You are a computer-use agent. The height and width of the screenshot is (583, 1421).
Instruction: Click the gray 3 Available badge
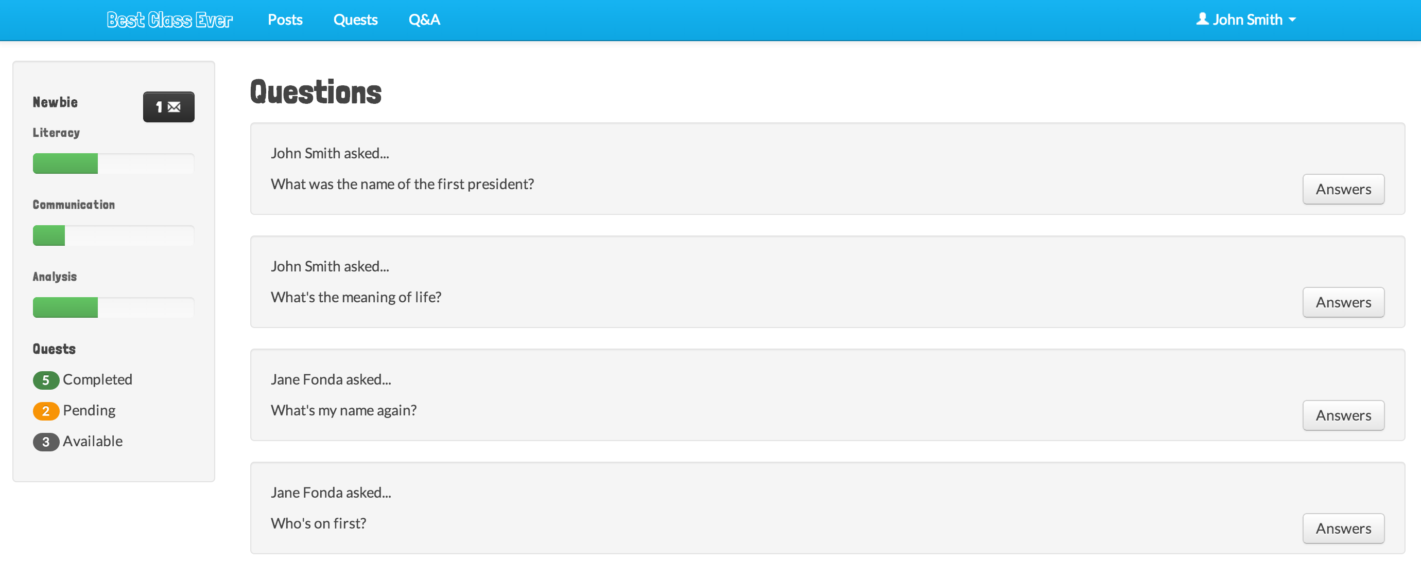(46, 442)
